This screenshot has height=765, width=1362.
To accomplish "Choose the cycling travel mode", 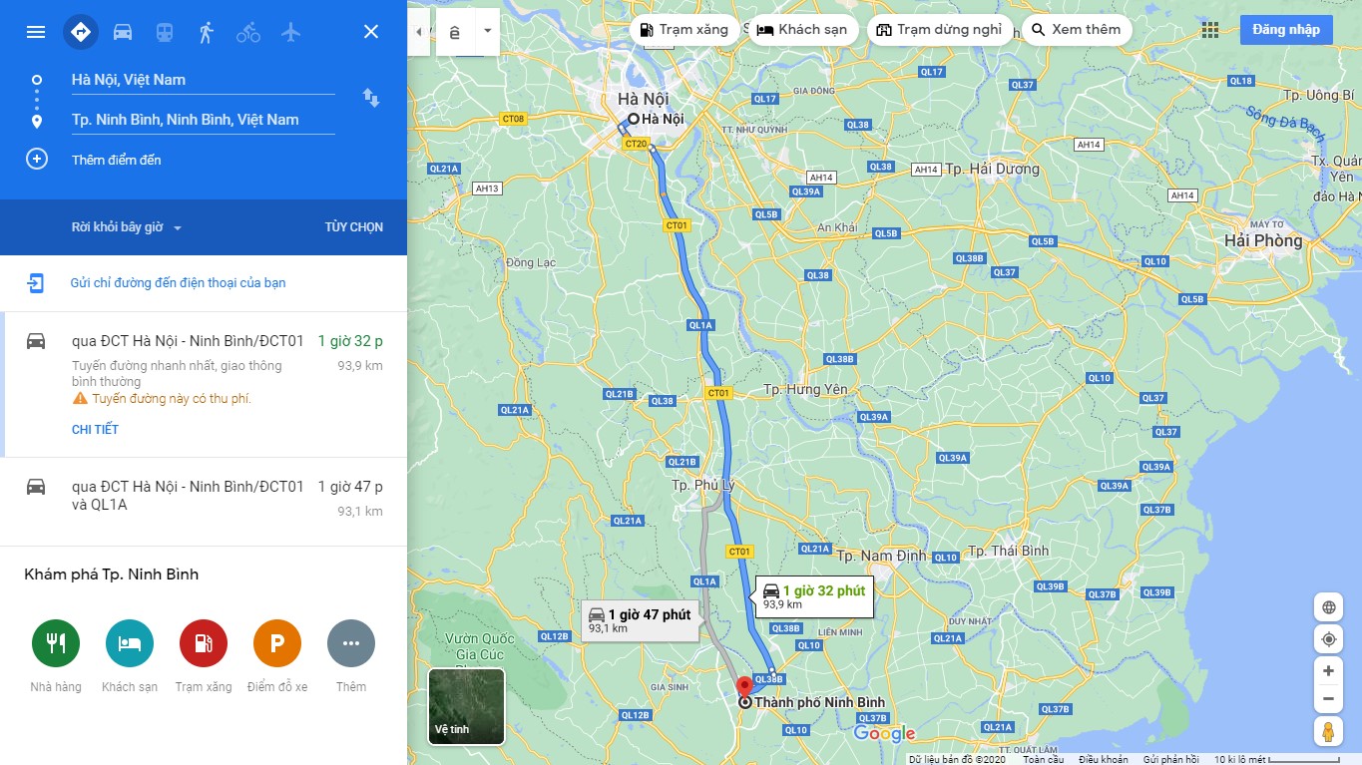I will (248, 32).
